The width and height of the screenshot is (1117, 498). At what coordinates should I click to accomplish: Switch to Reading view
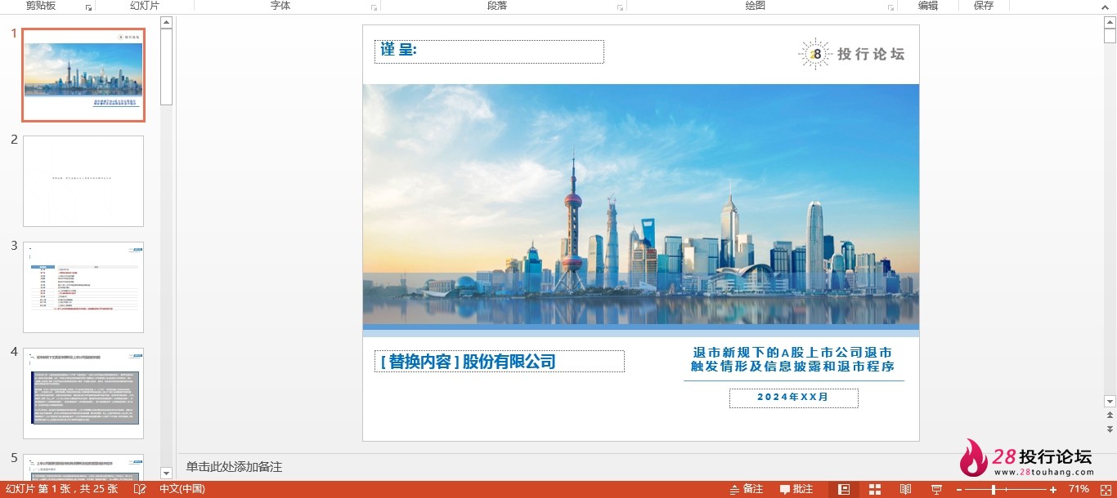[905, 489]
